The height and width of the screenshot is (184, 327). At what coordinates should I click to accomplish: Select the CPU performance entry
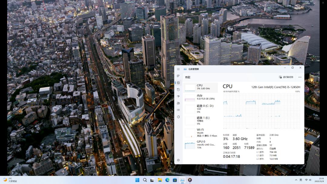[201, 87]
